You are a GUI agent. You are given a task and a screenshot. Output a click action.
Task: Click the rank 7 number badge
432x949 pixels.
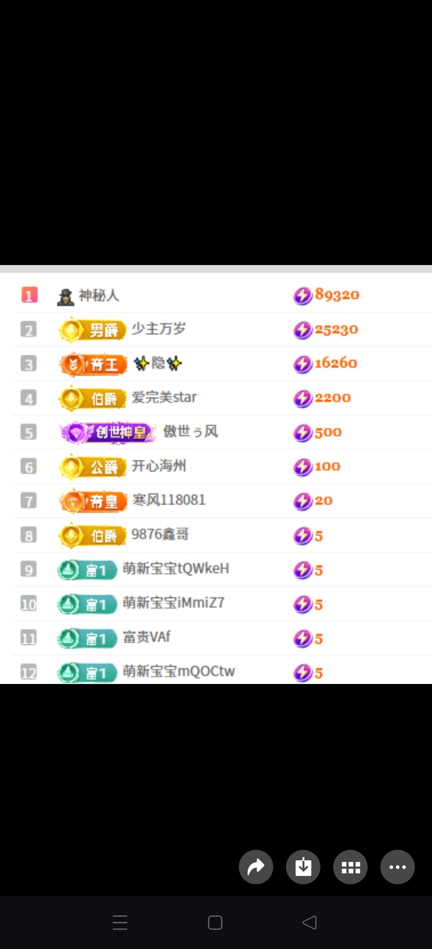29,501
